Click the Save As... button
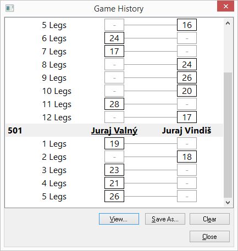Screen dimensions: 238x251 tap(165, 219)
